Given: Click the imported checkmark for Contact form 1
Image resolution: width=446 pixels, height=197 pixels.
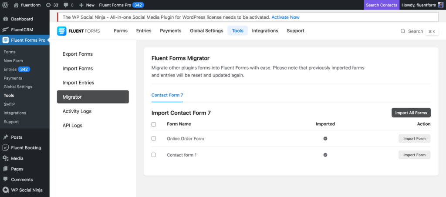Looking at the screenshot, I should pyautogui.click(x=325, y=155).
